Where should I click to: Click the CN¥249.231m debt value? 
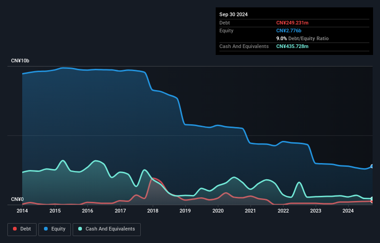[x=292, y=23]
